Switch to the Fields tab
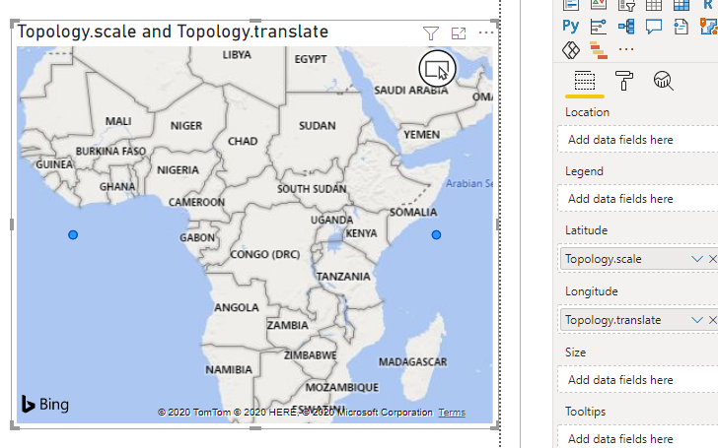The height and width of the screenshot is (448, 718). [585, 82]
